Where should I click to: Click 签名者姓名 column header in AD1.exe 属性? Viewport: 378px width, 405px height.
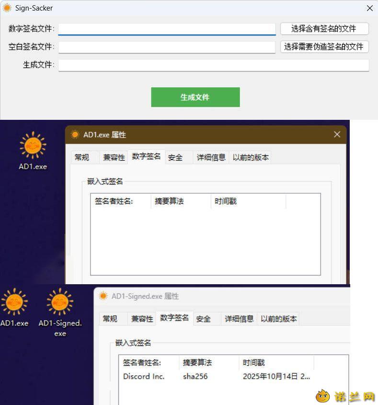click(x=121, y=201)
